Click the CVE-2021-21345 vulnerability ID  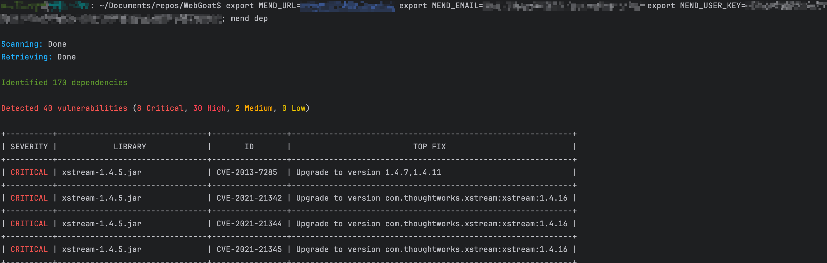coord(249,249)
